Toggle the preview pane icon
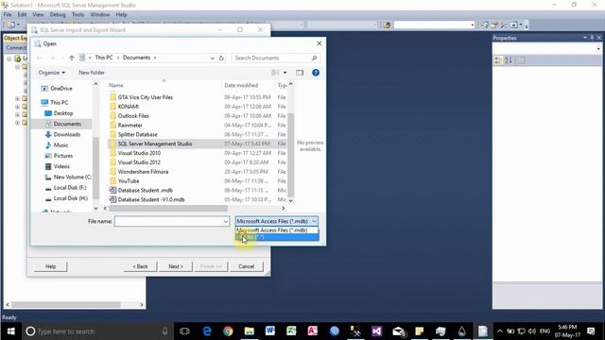Viewport: 605px width, 340px height. point(300,73)
